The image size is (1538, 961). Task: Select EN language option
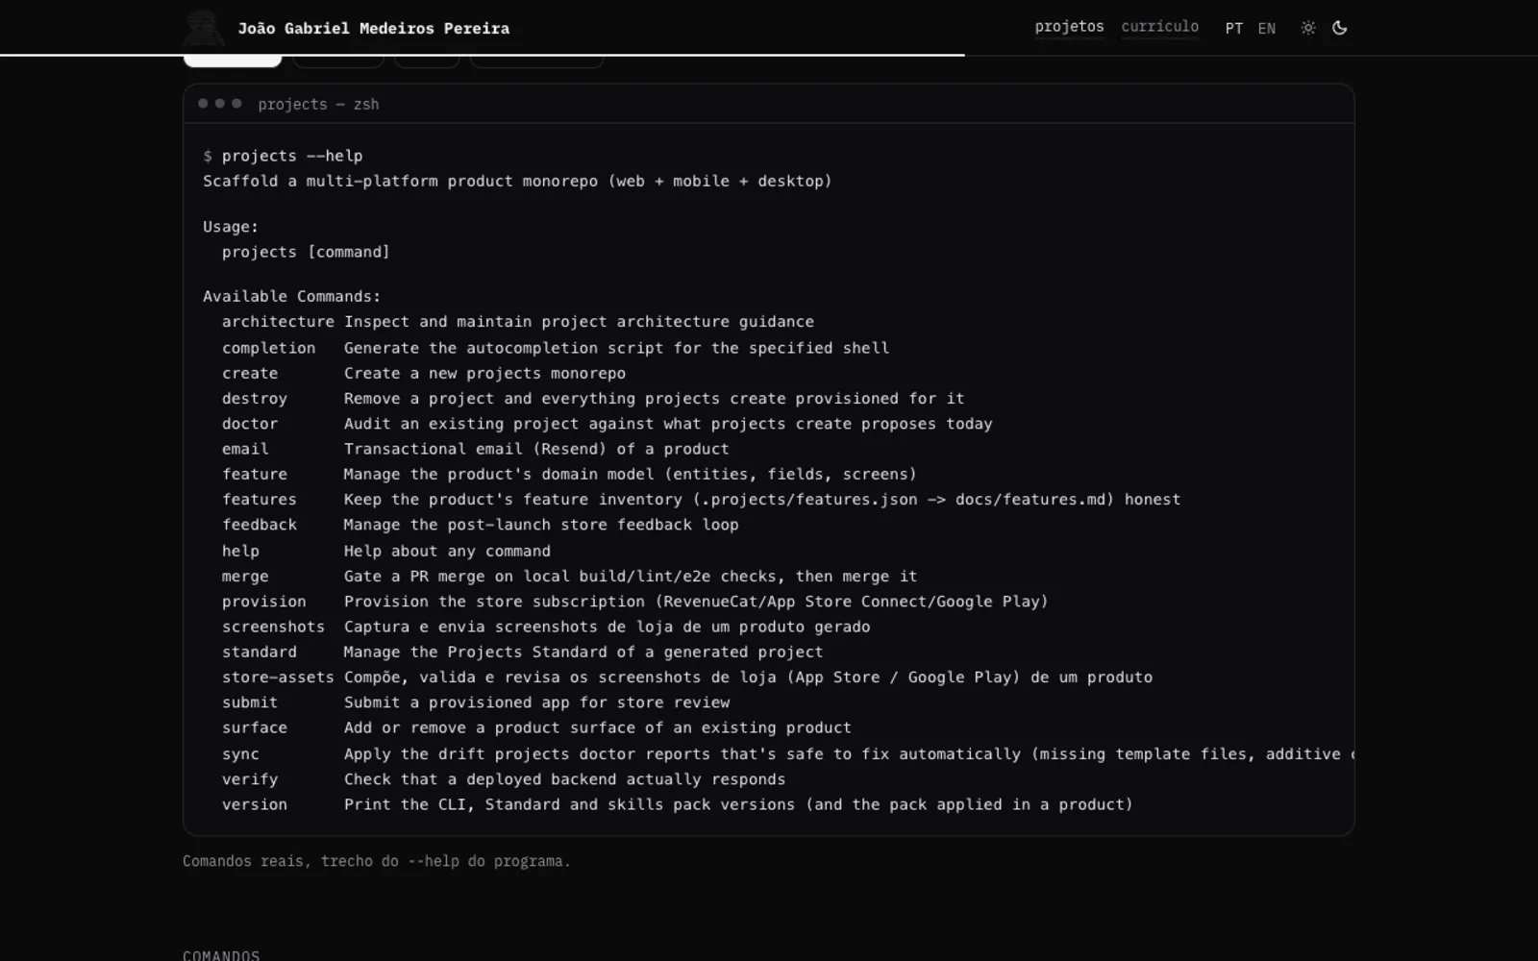[x=1267, y=29]
